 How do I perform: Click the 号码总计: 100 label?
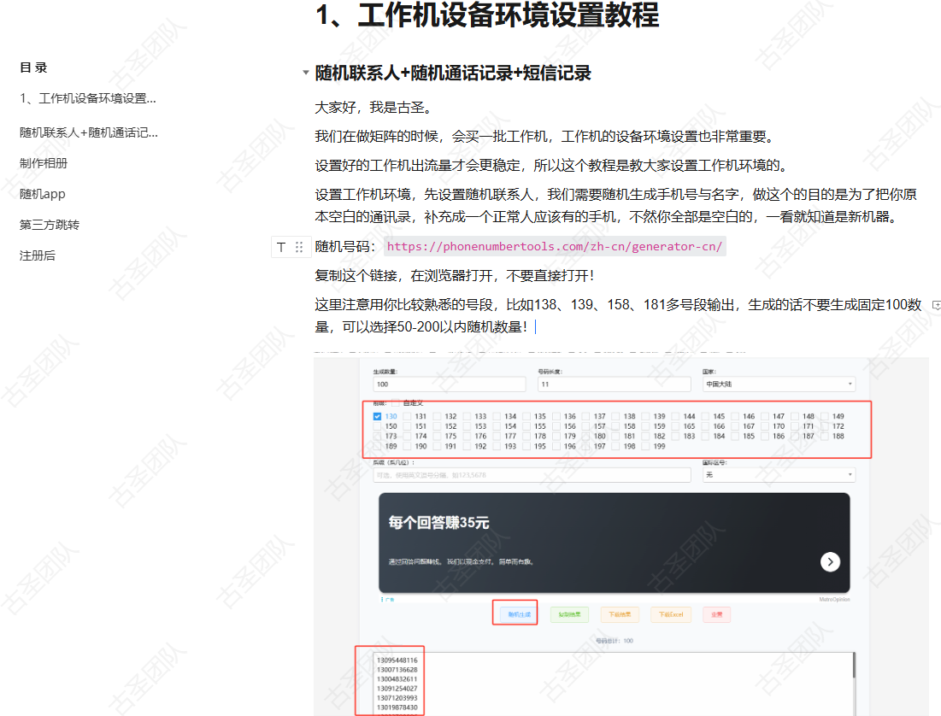point(615,641)
